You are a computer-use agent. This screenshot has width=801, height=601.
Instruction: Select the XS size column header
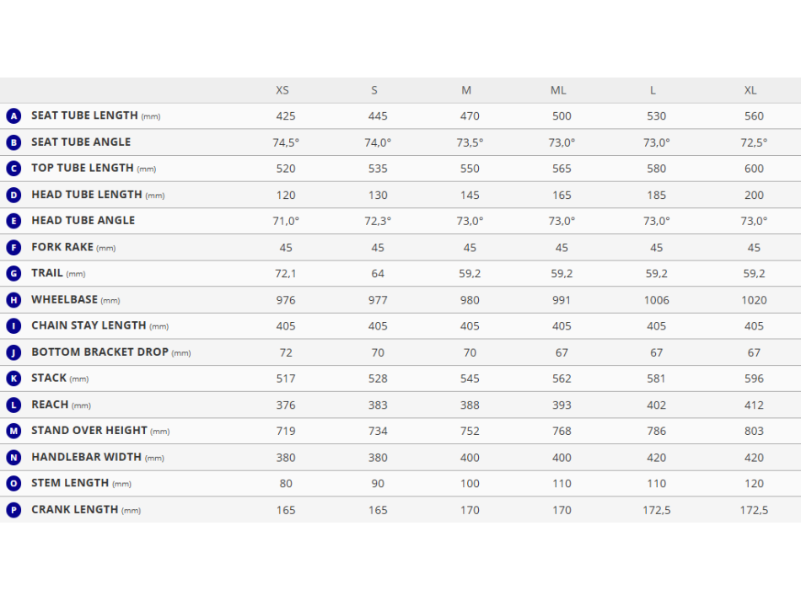[282, 90]
